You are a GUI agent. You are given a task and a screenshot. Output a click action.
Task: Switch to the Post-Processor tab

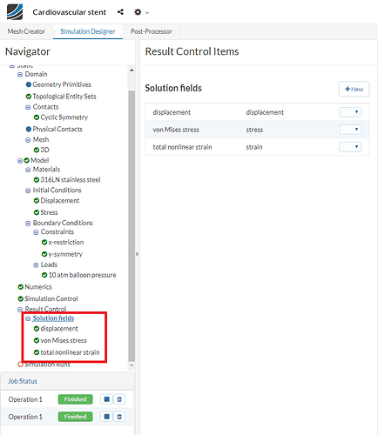(x=151, y=31)
